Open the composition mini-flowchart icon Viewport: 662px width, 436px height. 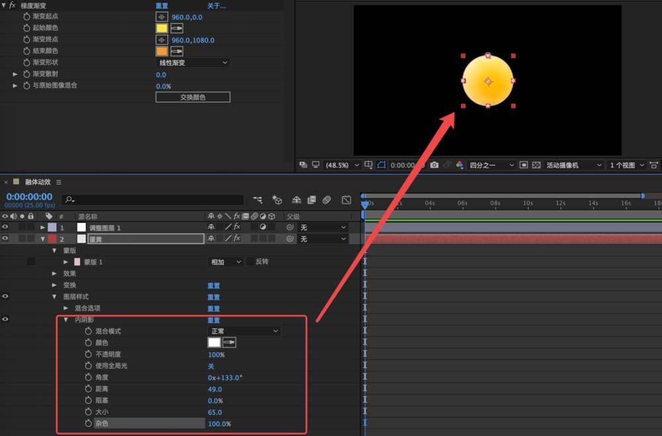tap(258, 199)
